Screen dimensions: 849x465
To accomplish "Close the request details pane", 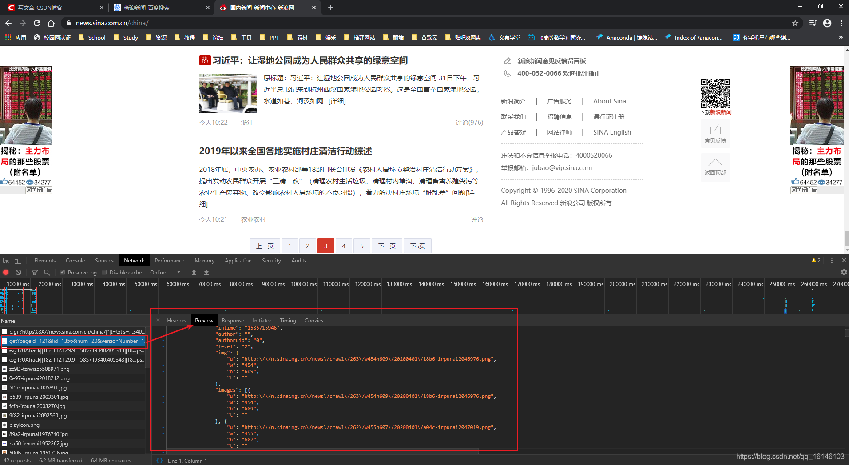I will click(158, 320).
